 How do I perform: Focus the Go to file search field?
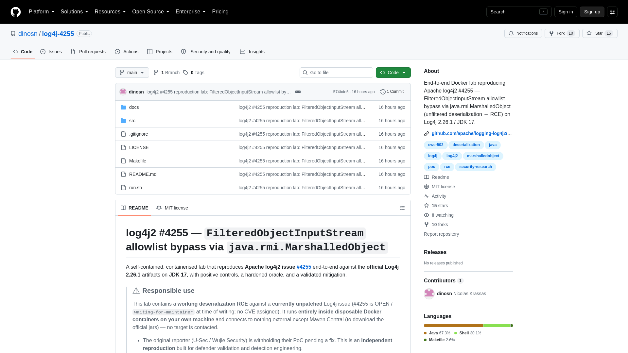click(x=336, y=73)
